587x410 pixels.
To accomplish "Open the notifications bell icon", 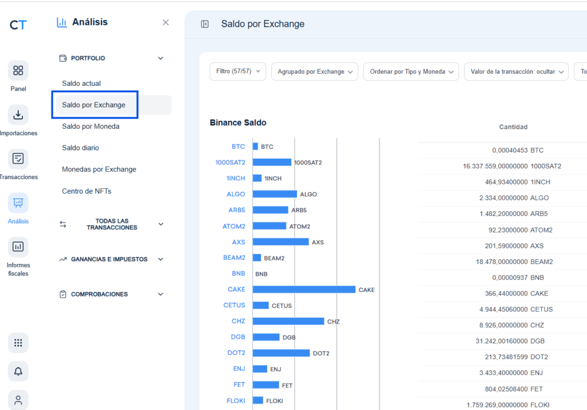I will (18, 372).
